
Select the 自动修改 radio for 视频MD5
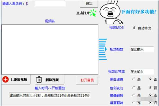point(134,28)
